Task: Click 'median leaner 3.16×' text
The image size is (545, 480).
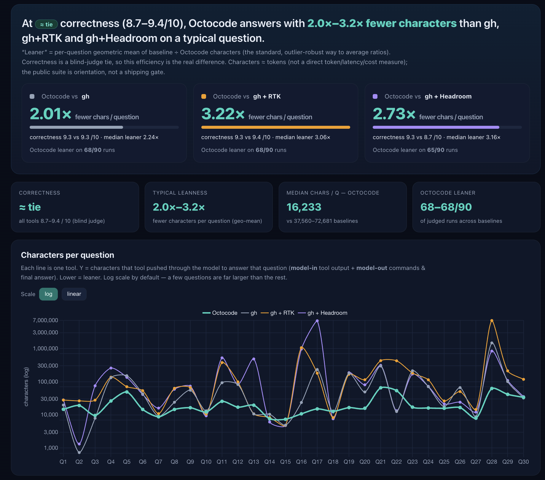Action: 474,137
